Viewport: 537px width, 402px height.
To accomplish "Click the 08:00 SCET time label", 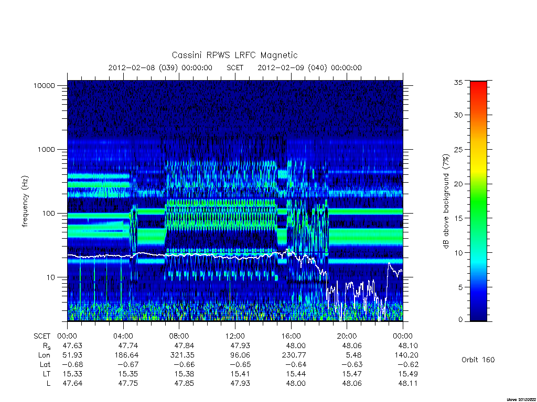I will tap(179, 336).
